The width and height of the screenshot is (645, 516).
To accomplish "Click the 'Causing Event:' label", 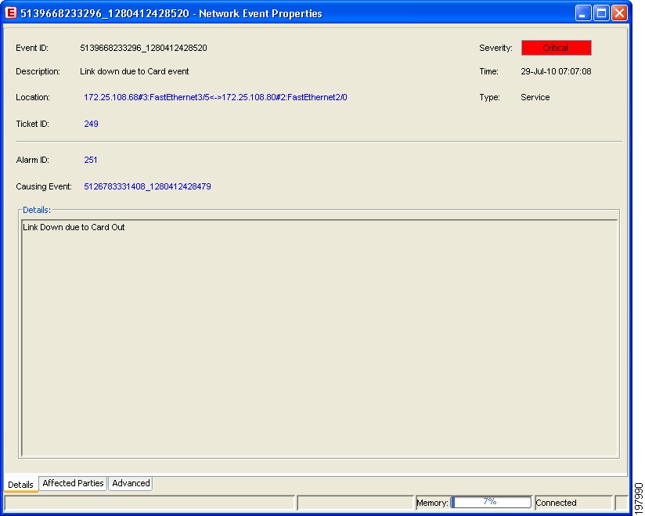I will (x=44, y=186).
